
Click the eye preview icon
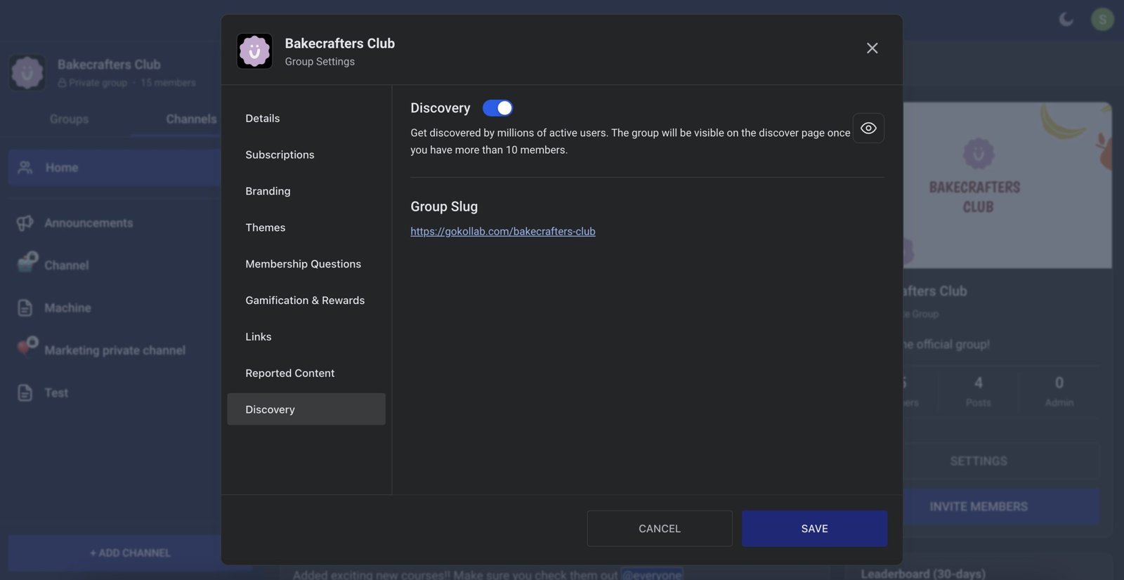[x=868, y=128]
